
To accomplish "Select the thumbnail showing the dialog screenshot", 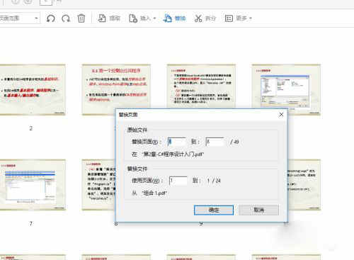I will pos(286,89).
